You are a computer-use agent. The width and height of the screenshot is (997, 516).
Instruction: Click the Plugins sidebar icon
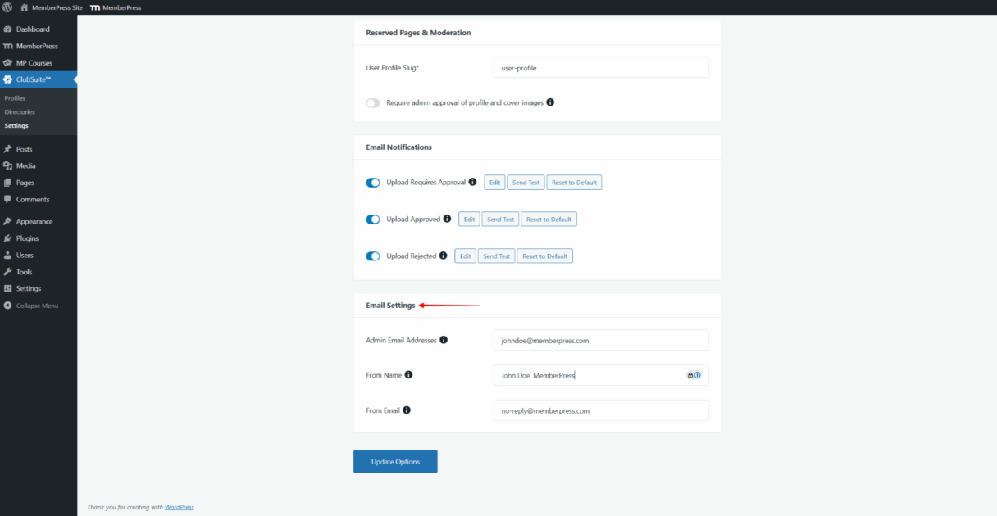[9, 238]
